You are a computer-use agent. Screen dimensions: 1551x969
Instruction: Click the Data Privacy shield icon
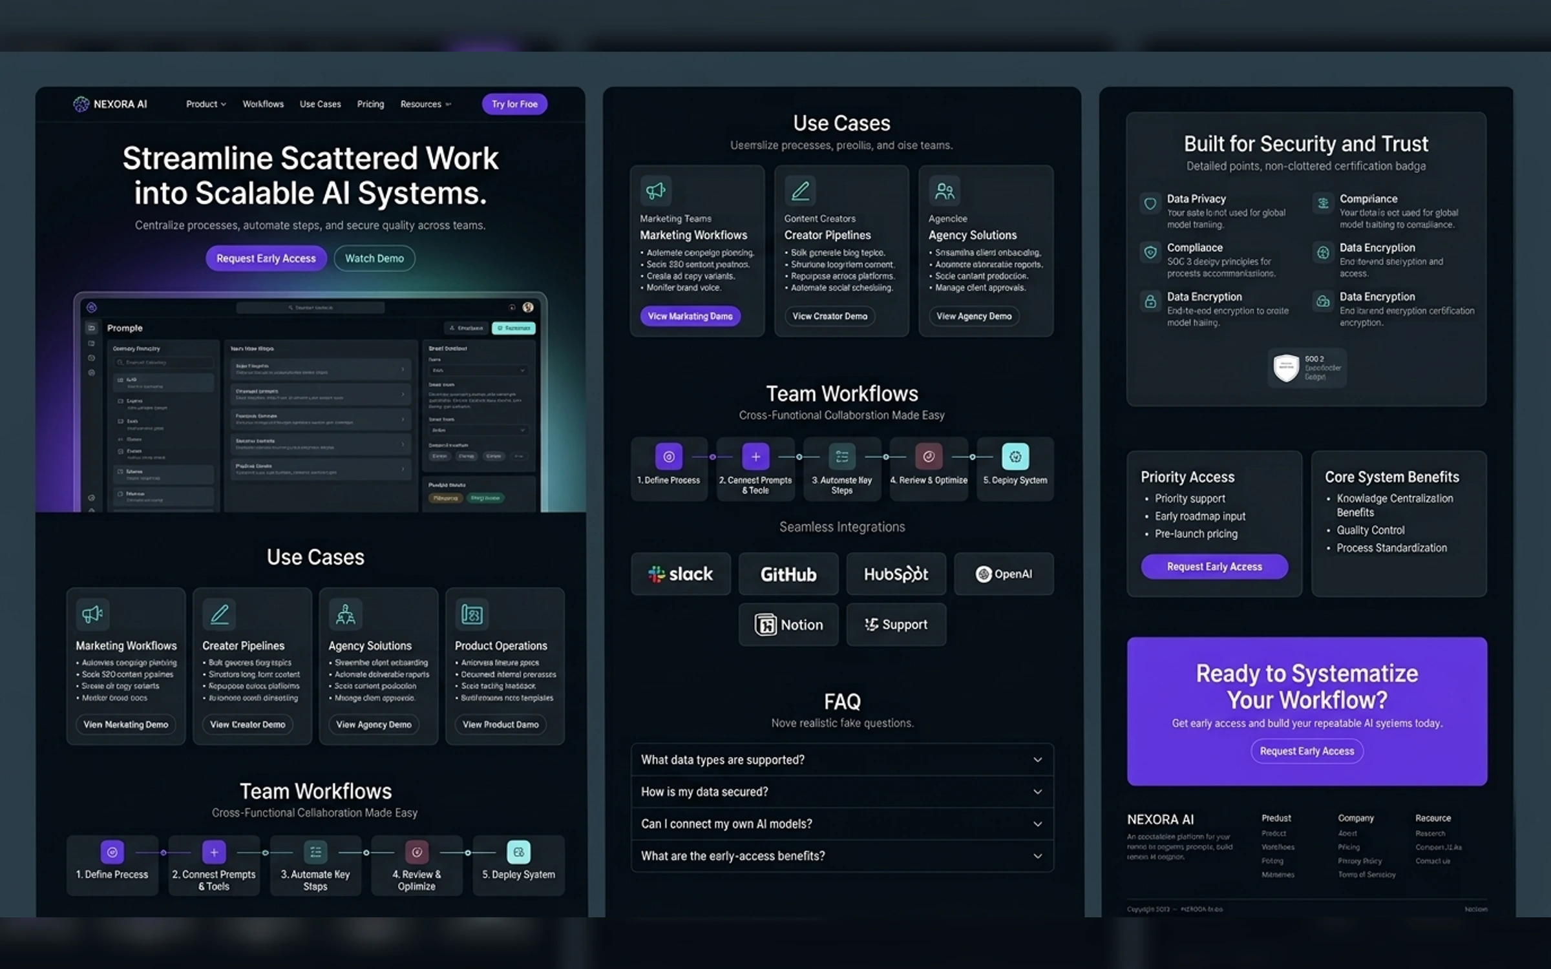(1150, 203)
